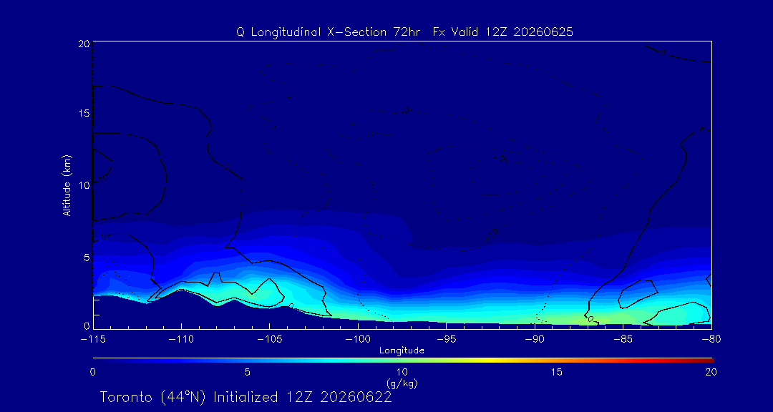Click the -10 contour label near the top
This screenshot has width=773, height=412.
pos(403,112)
